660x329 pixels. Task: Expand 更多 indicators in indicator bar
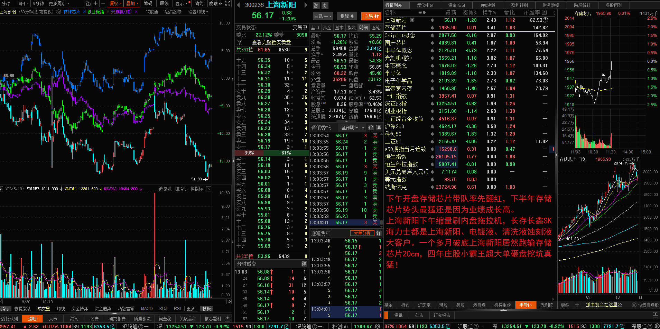(x=190, y=309)
